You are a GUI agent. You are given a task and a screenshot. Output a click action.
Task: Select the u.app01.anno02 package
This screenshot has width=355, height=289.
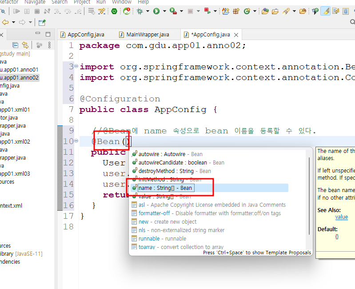(20, 78)
